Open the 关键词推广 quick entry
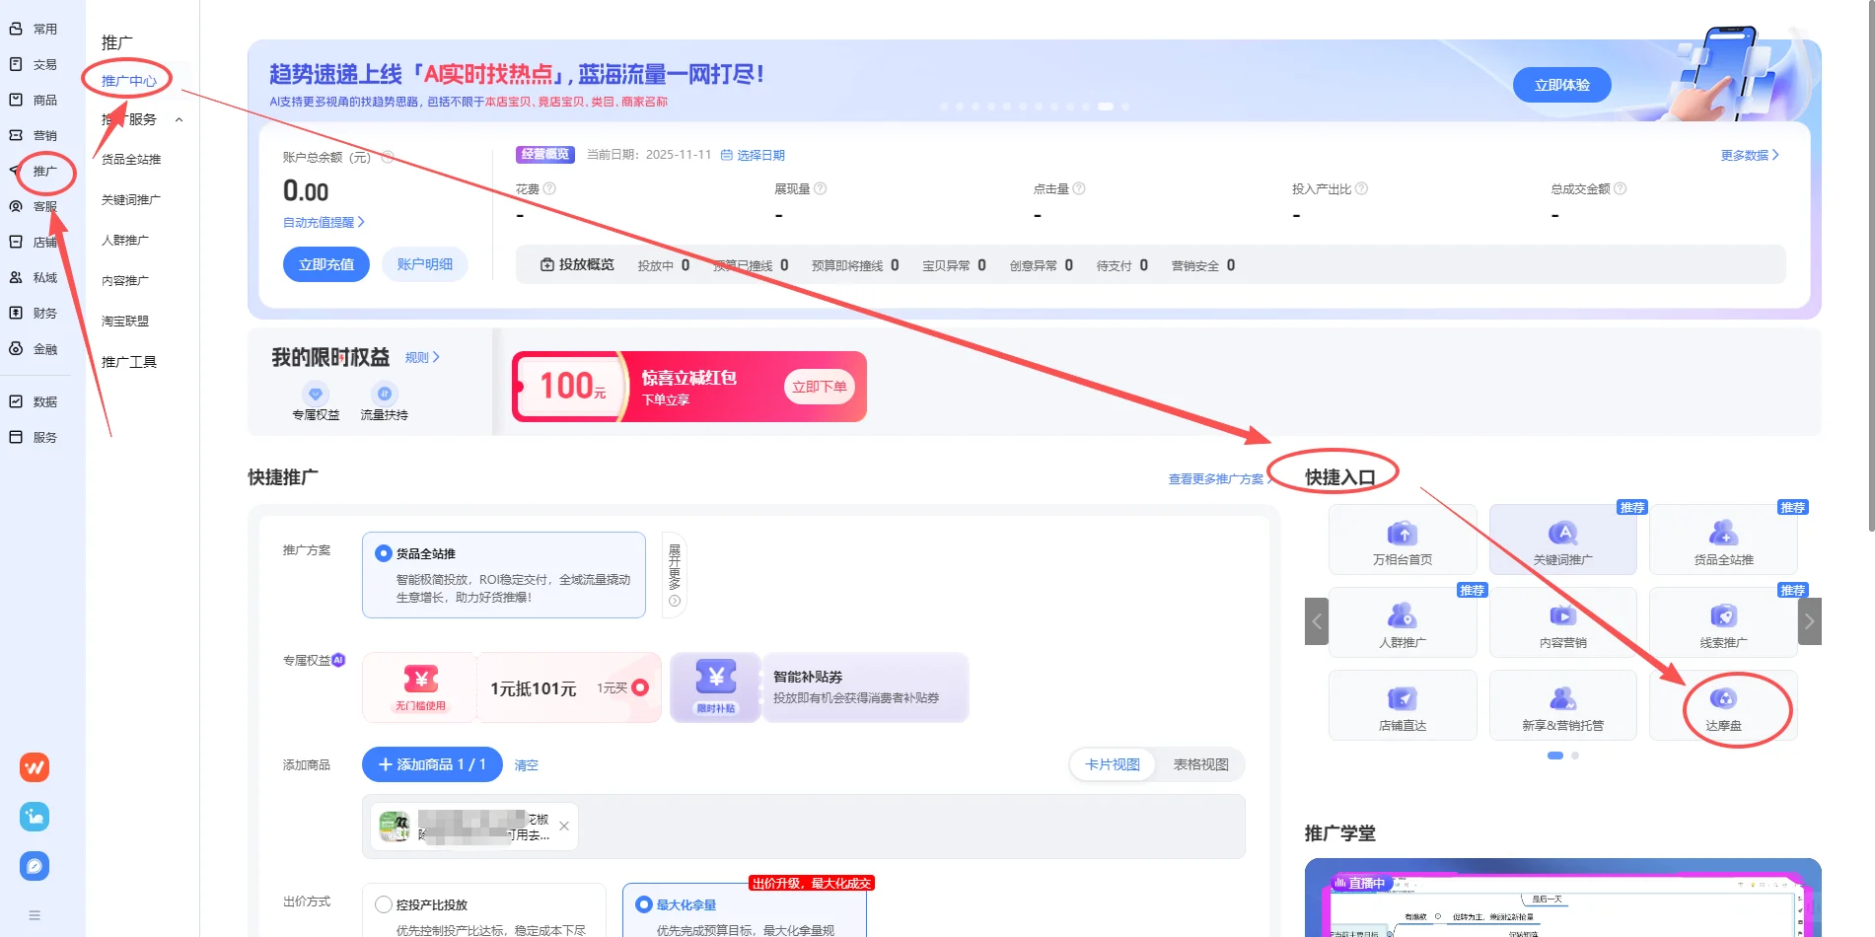This screenshot has width=1875, height=937. 1562,539
